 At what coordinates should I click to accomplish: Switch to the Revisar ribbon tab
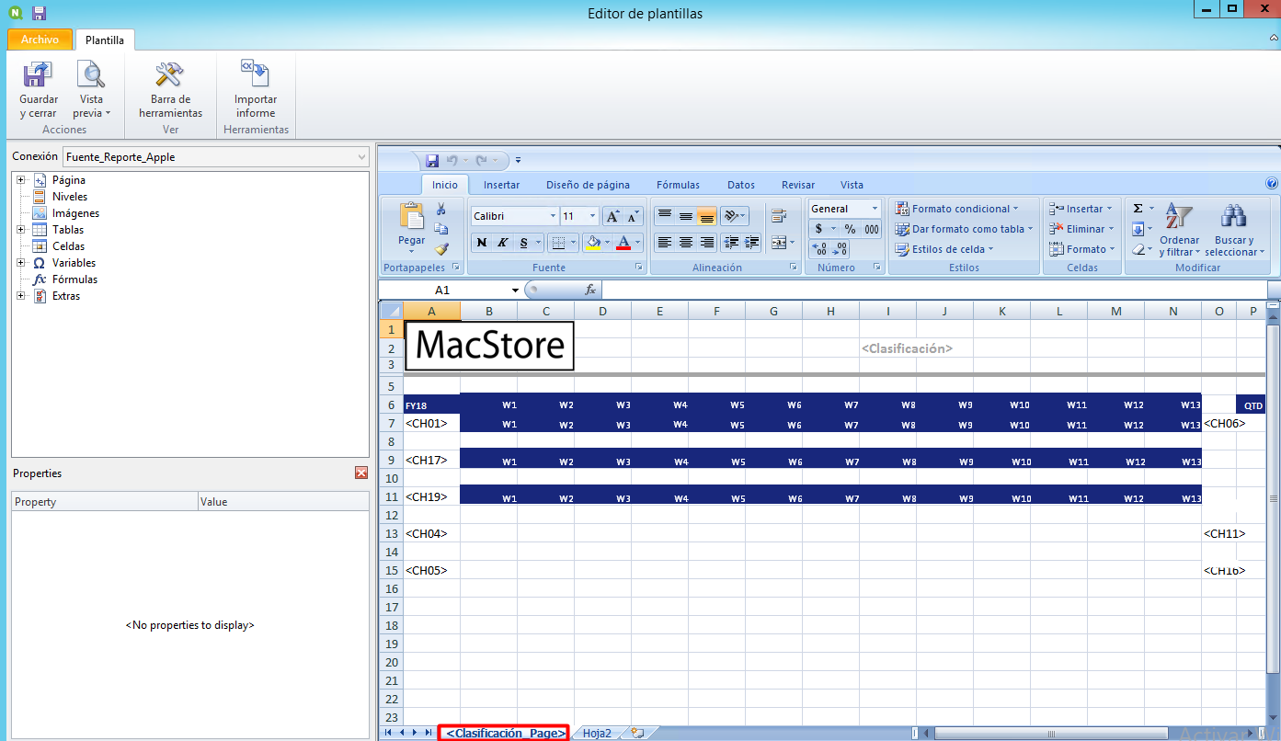(798, 185)
